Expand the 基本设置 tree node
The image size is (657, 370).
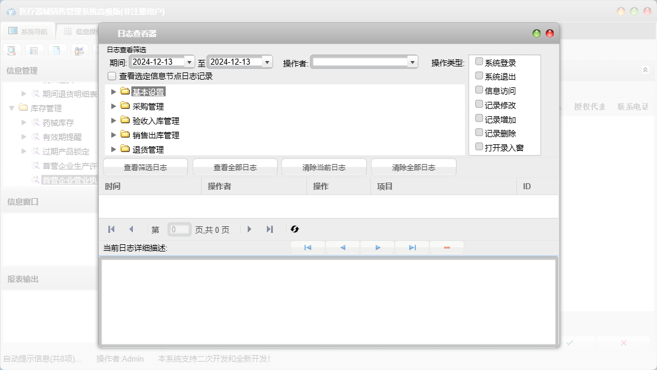point(113,92)
